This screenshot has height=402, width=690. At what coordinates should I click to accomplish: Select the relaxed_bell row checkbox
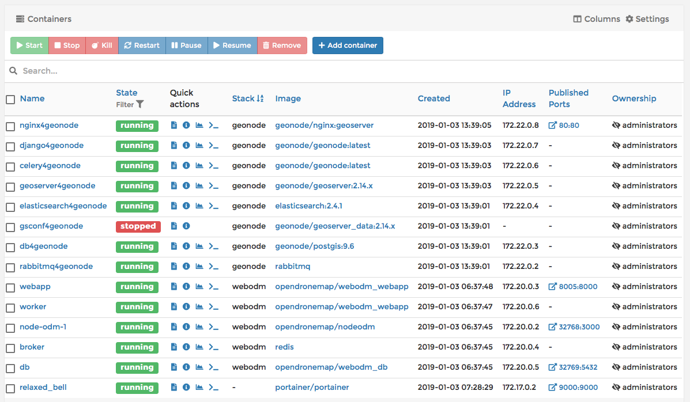tap(10, 388)
